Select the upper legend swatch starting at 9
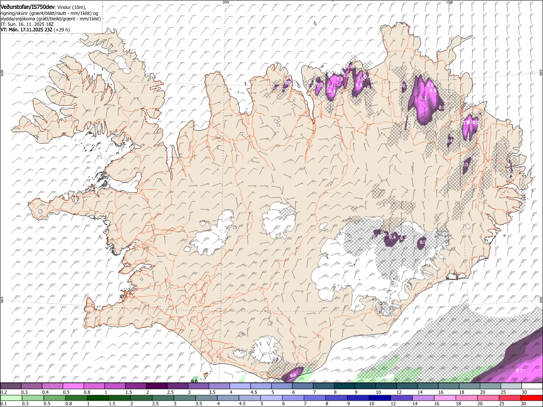The height and width of the screenshot is (407, 543). coord(364,386)
